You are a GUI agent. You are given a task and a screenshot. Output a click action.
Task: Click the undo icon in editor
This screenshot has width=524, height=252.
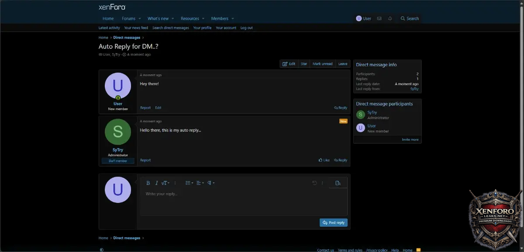coord(314,183)
